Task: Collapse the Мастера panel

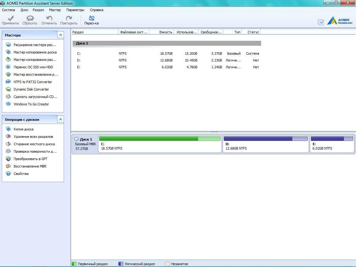Action: click(60, 35)
